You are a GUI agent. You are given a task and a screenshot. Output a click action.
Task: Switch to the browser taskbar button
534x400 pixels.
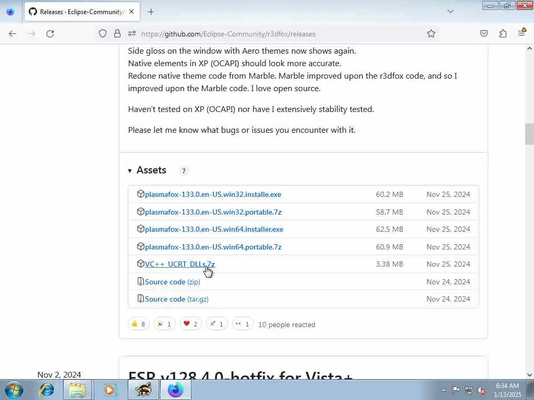(x=175, y=390)
